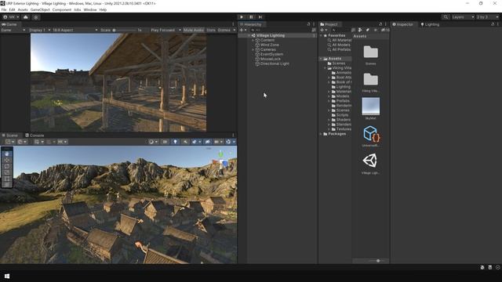Adjust the Game view Scale slider
502x282 pixels.
click(125, 30)
